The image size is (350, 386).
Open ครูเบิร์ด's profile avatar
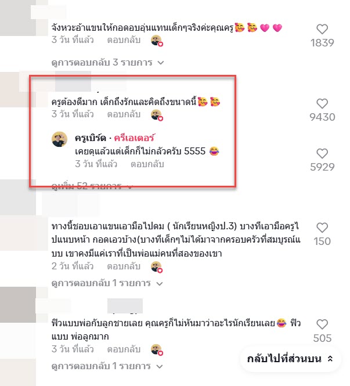59,139
